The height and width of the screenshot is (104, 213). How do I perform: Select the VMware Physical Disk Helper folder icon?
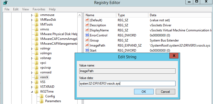point(36,34)
